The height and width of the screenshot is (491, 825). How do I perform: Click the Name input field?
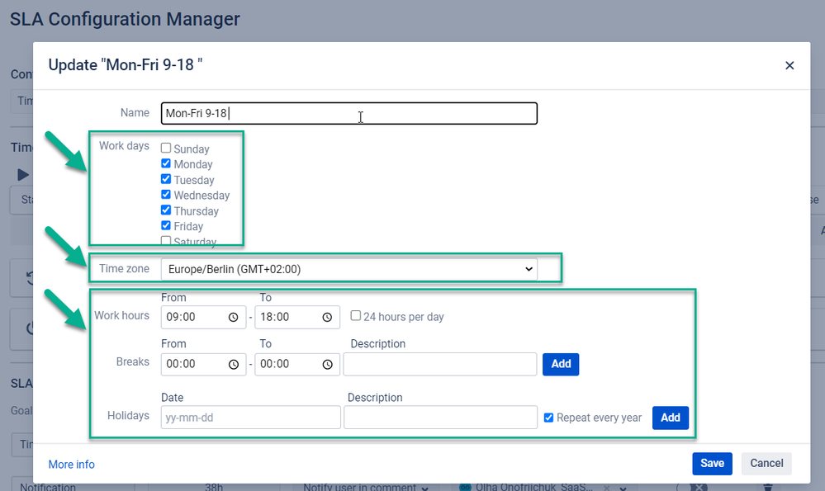coord(348,113)
